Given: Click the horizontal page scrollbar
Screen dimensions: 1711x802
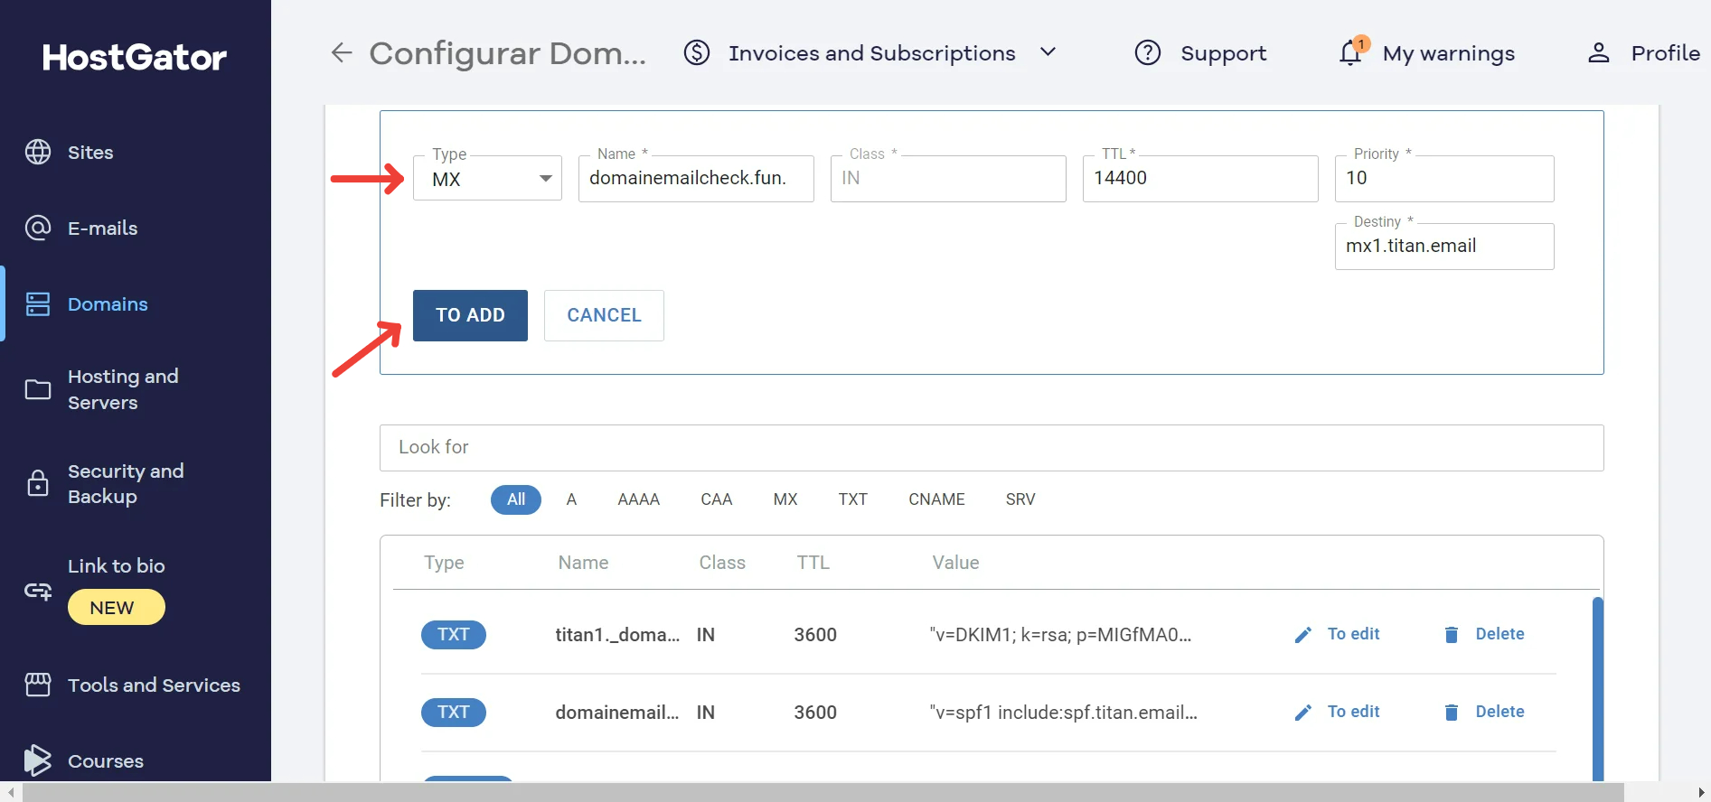Looking at the screenshot, I should [823, 792].
